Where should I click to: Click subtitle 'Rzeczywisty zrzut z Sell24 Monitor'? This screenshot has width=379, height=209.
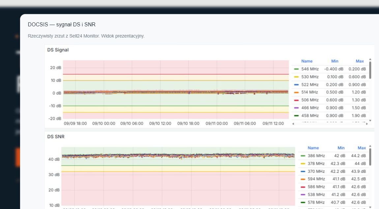(x=64, y=36)
